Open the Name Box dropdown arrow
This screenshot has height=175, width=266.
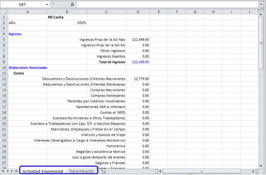pos(47,5)
